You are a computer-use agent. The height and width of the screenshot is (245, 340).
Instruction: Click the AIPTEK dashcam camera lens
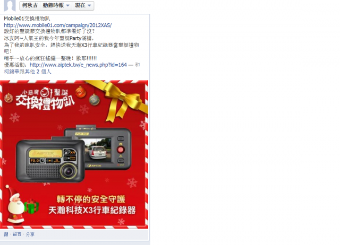(69, 171)
